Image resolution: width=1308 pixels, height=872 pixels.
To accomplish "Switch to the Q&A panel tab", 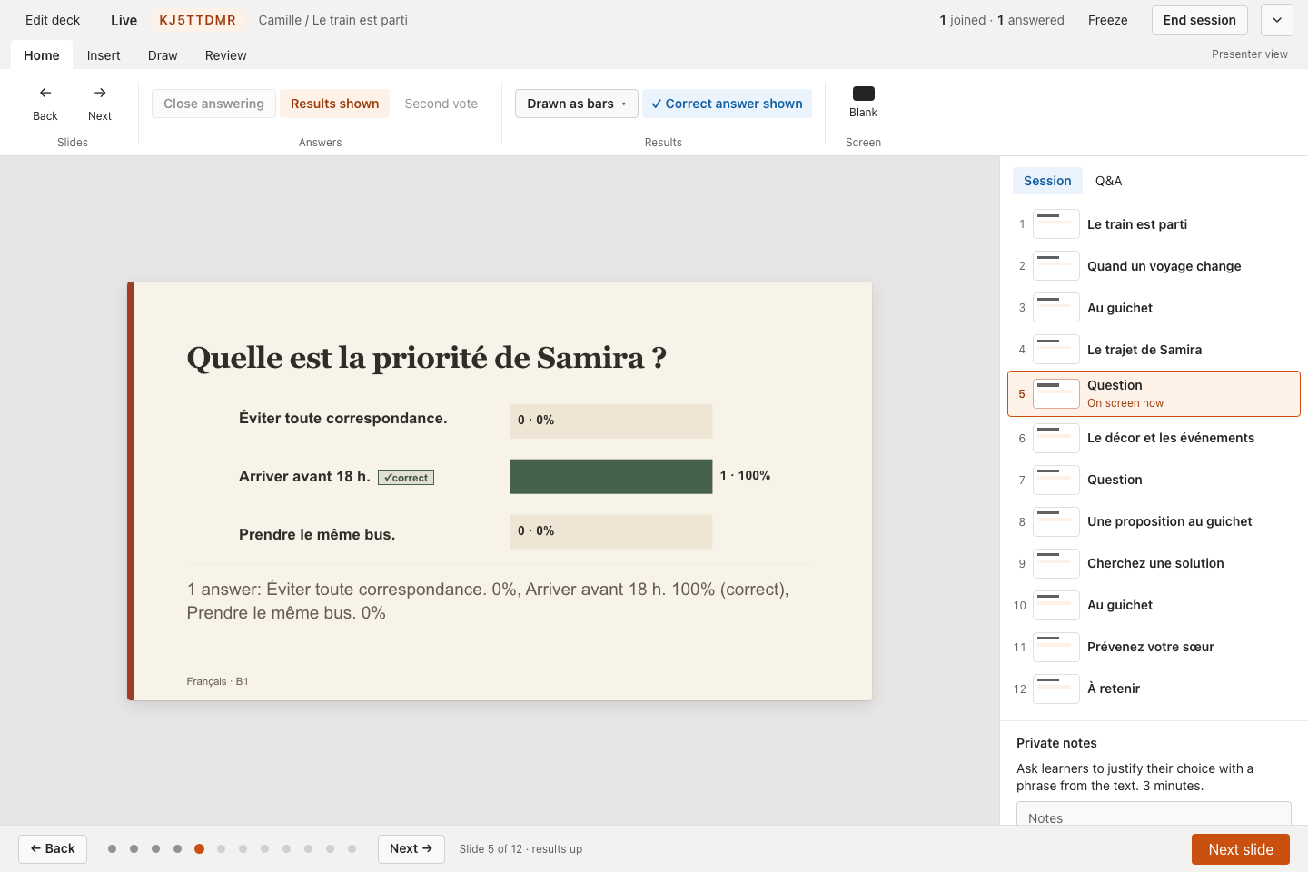I will coord(1108,181).
